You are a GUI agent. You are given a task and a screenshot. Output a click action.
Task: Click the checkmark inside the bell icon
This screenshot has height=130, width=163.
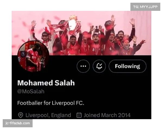pos(101,65)
